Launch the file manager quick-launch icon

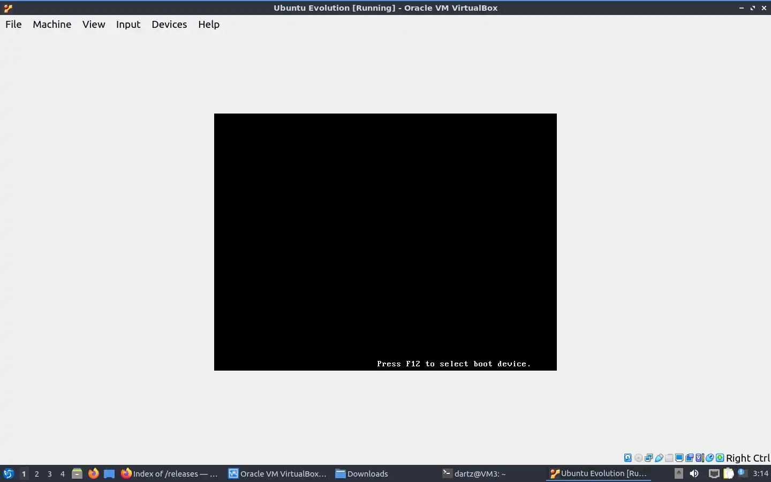77,473
